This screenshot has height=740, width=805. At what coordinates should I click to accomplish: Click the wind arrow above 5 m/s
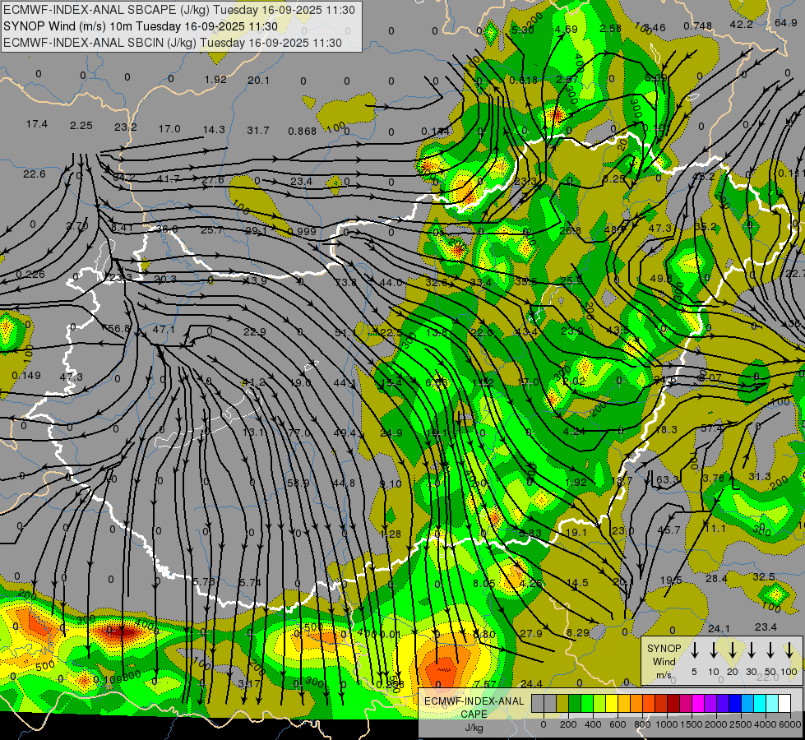tap(695, 650)
